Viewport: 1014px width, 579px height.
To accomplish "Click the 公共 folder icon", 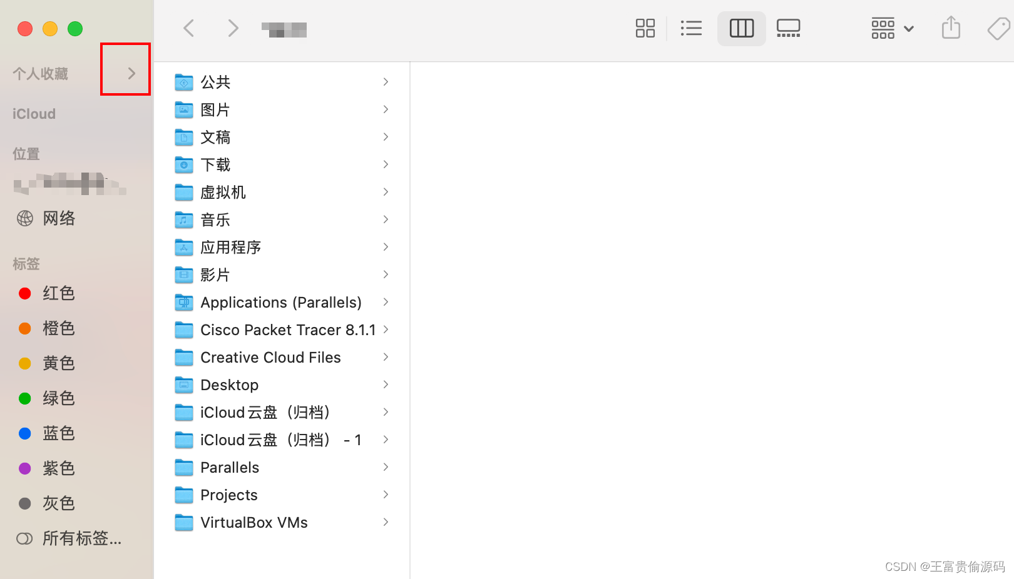I will pyautogui.click(x=184, y=82).
